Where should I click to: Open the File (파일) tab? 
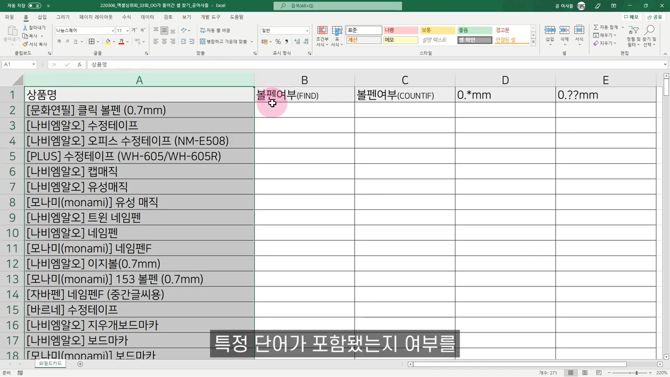[x=9, y=17]
